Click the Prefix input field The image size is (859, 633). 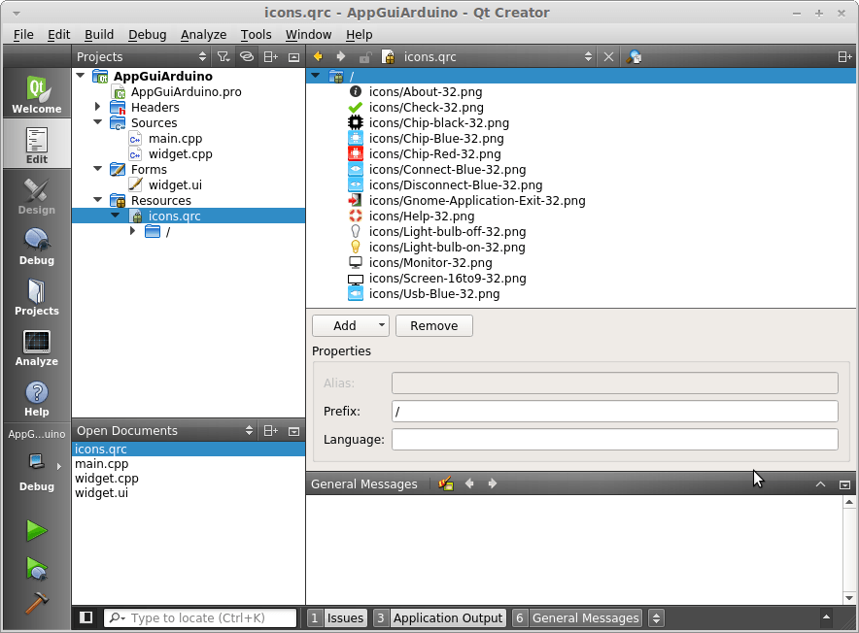tap(615, 412)
